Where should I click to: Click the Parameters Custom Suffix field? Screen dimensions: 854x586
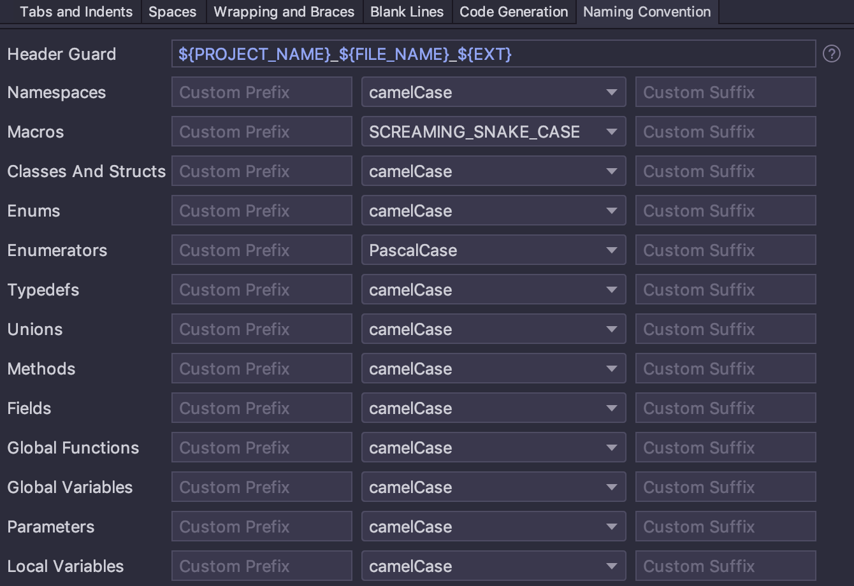tap(725, 526)
